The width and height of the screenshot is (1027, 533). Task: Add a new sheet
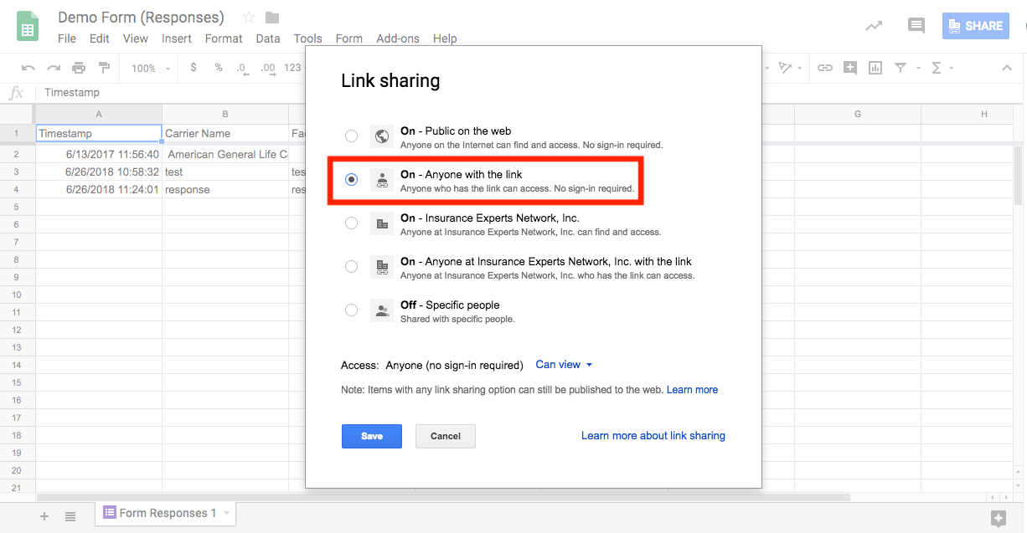tap(44, 516)
